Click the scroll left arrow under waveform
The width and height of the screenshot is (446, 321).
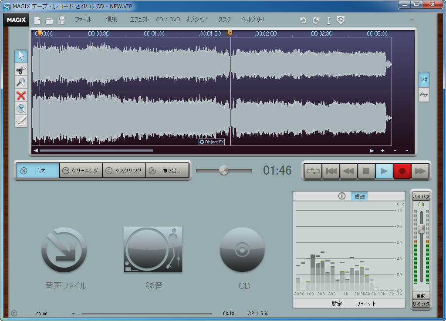pyautogui.click(x=36, y=151)
